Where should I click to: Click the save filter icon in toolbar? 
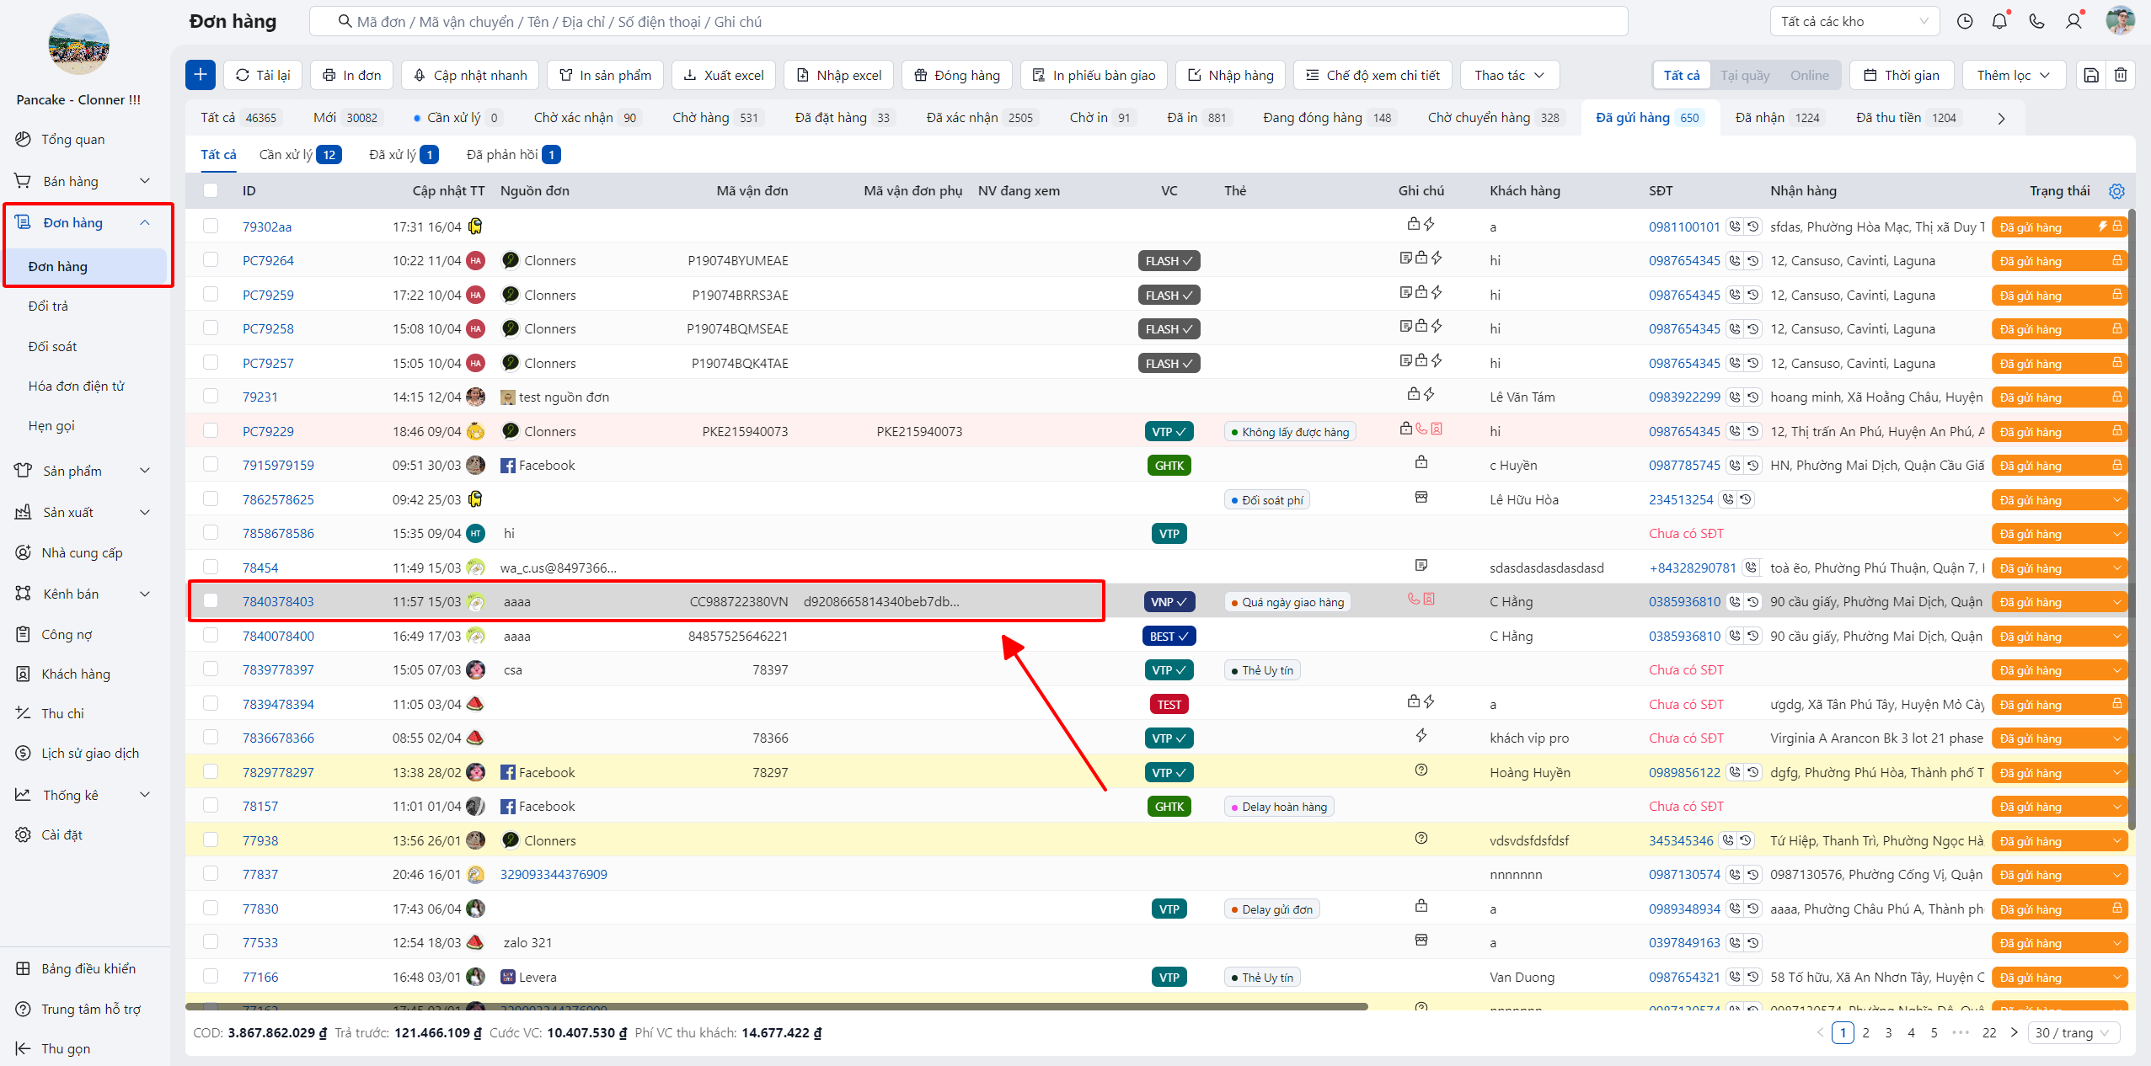tap(2091, 75)
